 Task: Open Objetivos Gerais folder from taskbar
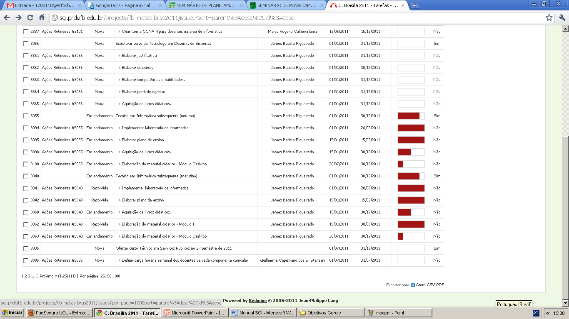[331, 313]
